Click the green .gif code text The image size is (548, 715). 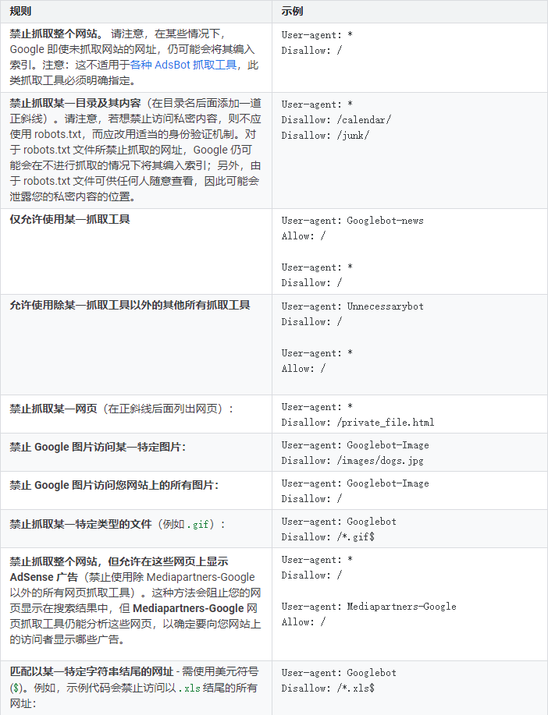click(197, 525)
